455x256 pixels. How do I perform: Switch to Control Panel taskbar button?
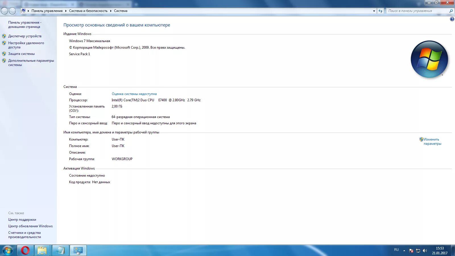[x=78, y=250]
